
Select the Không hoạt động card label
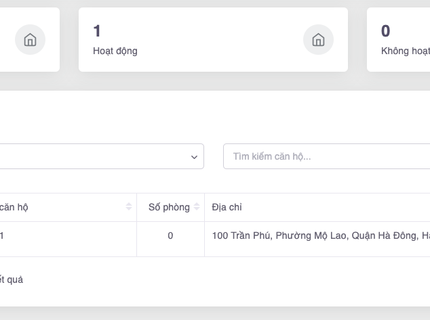point(406,51)
